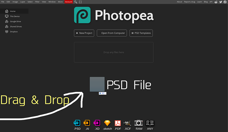Screen dimensions: 228x132
Task: Select Google Drive in the sidebar
Action: (14, 21)
